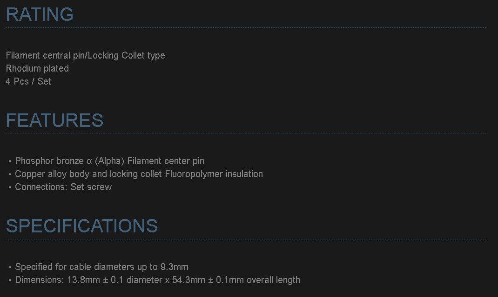This screenshot has width=498, height=297.
Task: Click the 'Dimensions:' label
Action: [x=39, y=280]
